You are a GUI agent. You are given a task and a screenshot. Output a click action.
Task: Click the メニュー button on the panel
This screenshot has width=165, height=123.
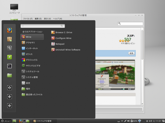[x=6, y=121]
